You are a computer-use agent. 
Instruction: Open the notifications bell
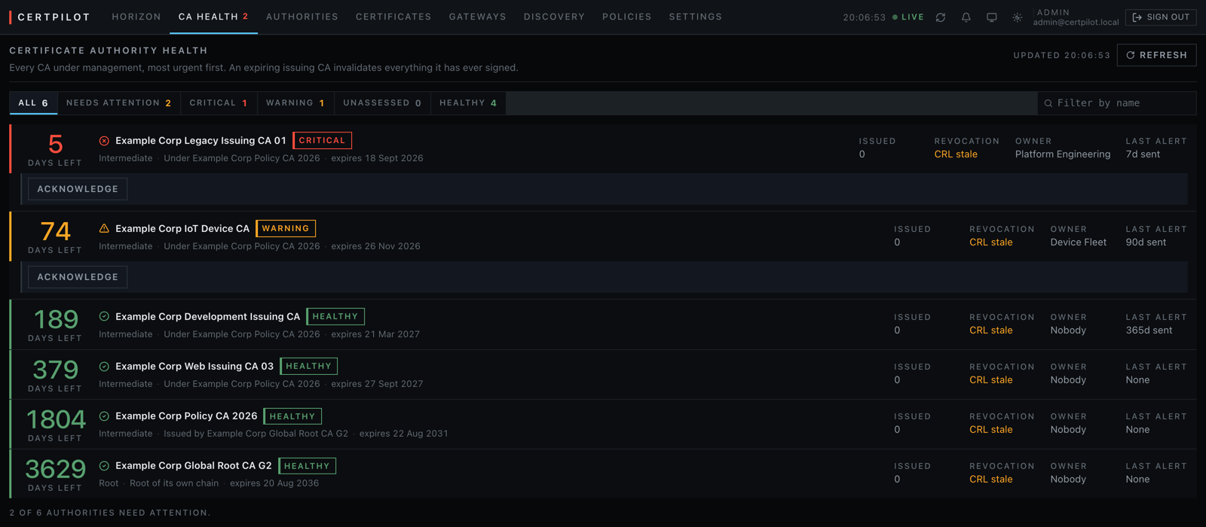966,17
